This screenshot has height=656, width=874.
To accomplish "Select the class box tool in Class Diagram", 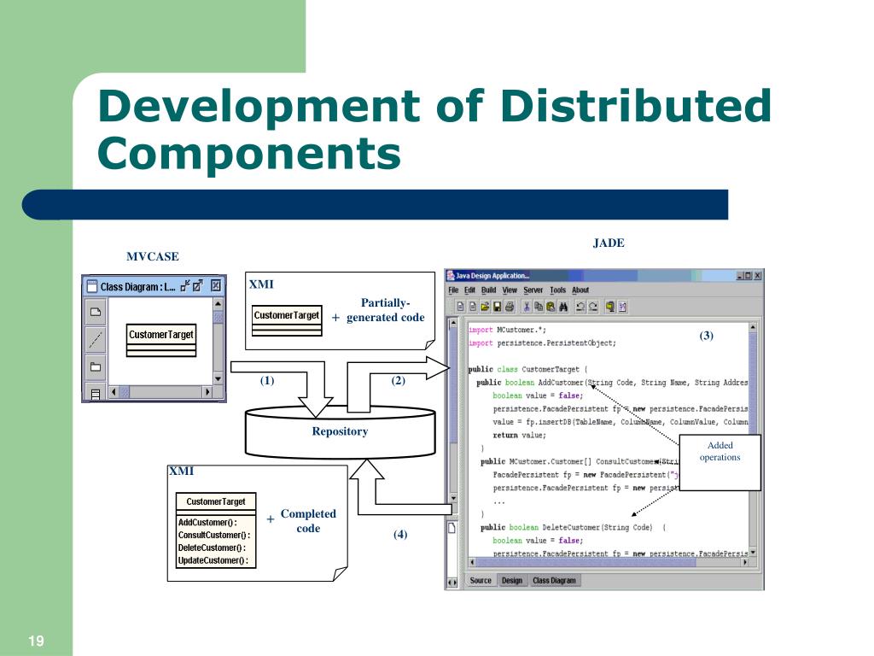I will [96, 393].
